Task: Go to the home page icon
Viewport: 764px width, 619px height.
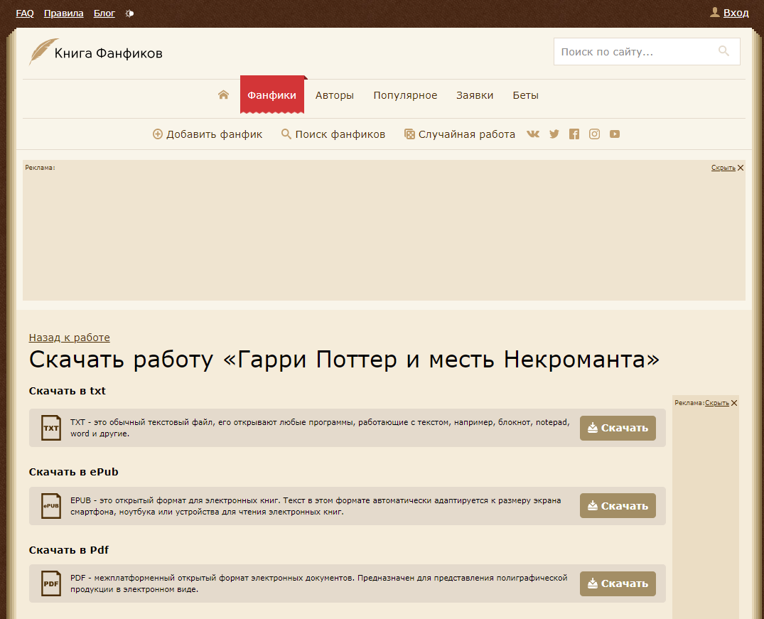Action: click(223, 95)
